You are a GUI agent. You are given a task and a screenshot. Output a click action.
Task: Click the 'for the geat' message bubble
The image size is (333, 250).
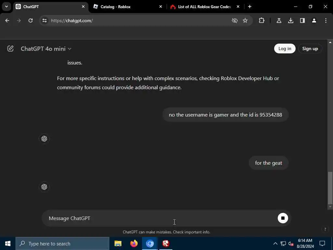tap(268, 163)
